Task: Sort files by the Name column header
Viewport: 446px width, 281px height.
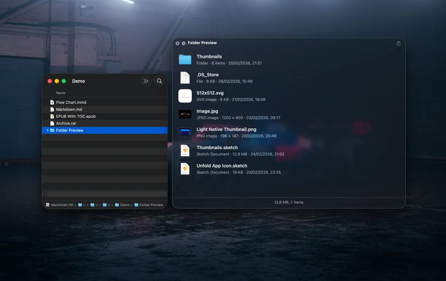Action: tap(61, 93)
